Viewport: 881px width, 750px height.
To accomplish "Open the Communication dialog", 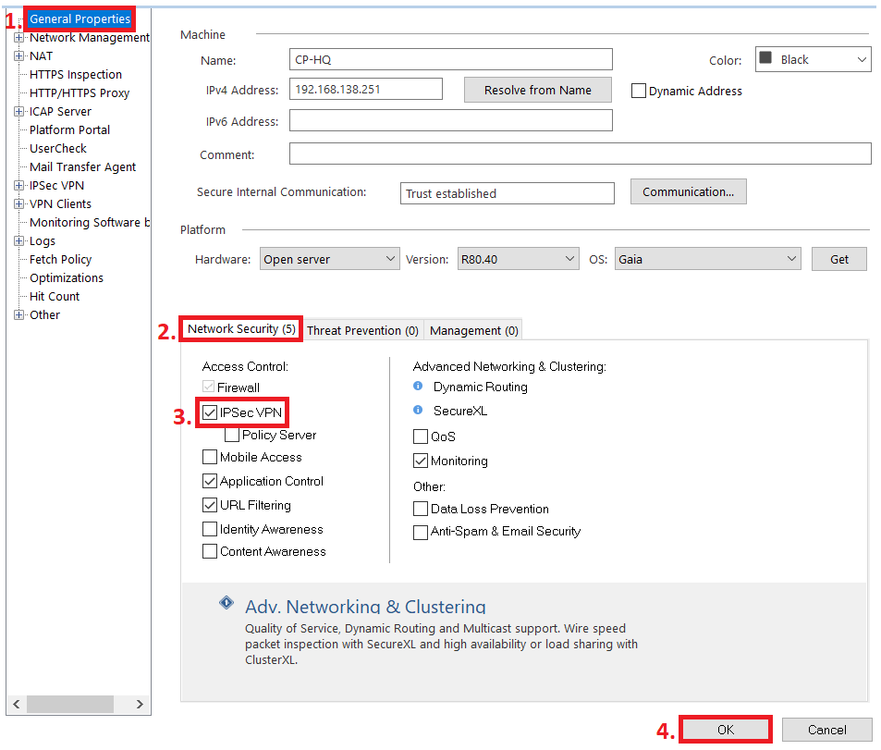I will 688,191.
